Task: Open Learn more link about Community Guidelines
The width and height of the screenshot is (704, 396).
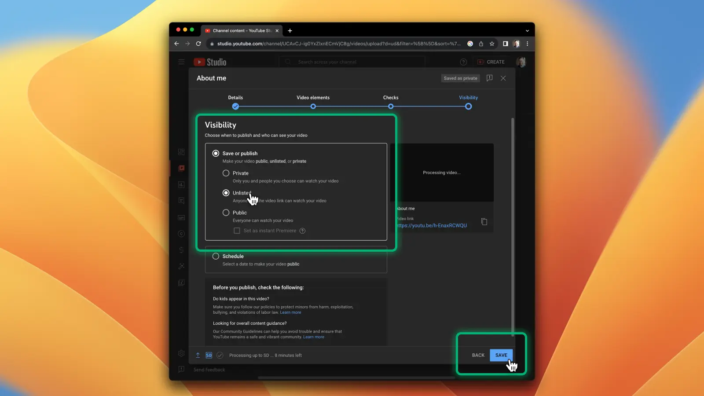Action: (314, 337)
